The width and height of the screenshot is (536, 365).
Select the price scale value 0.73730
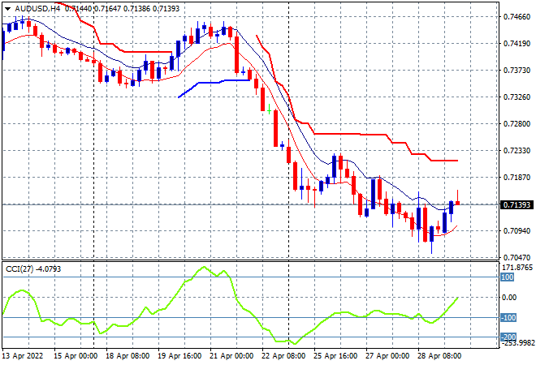pos(517,71)
